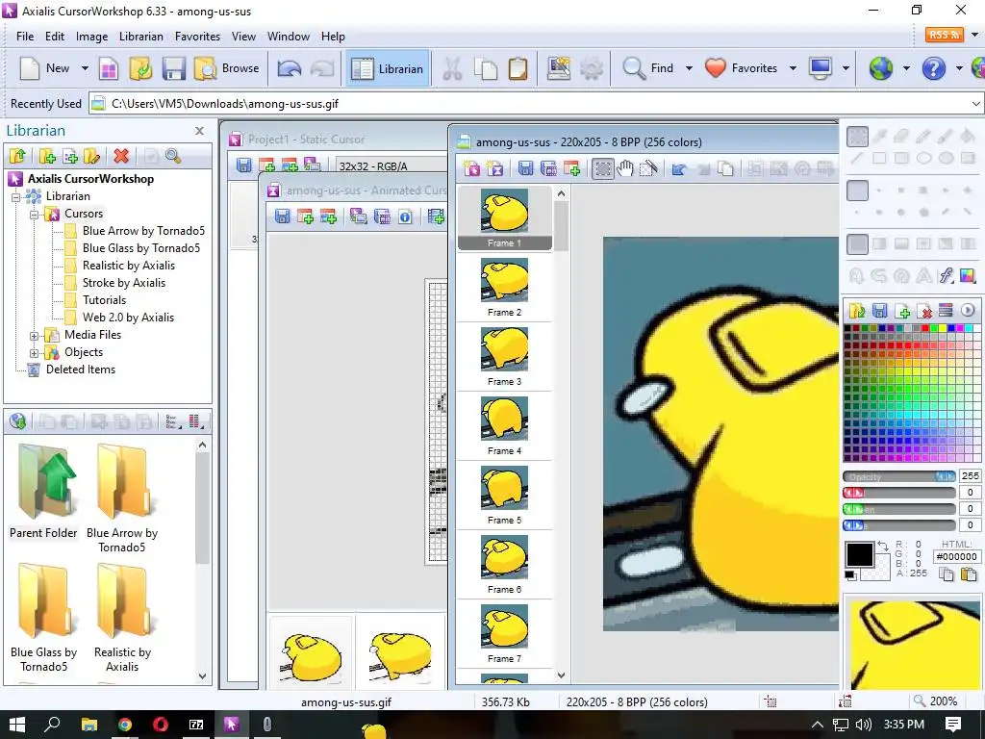Click the gradient color square tool icon
This screenshot has width=985, height=739.
968,275
